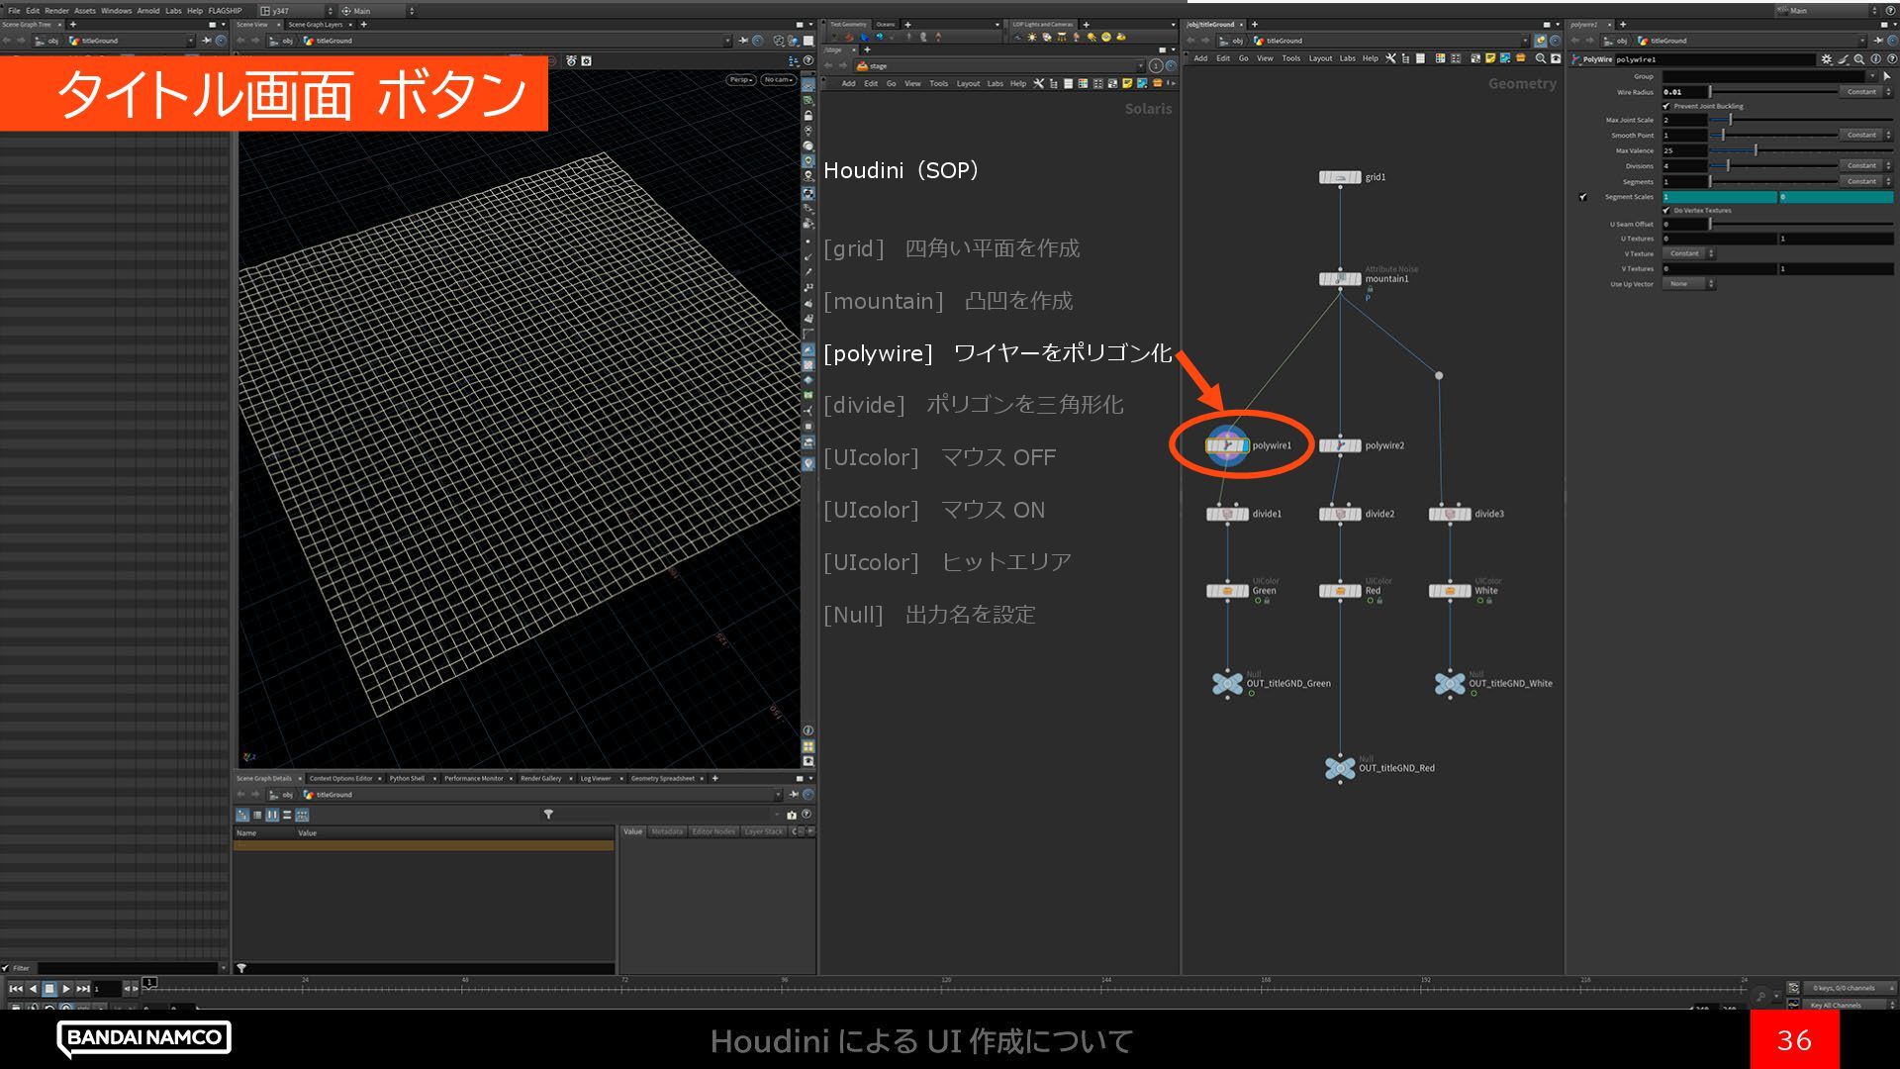Disable Do Vertex Textures checkbox
Screen dimensions: 1900x1069
click(x=1667, y=211)
